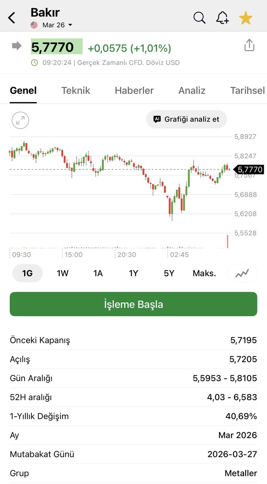Select the Genel tab

(23, 90)
